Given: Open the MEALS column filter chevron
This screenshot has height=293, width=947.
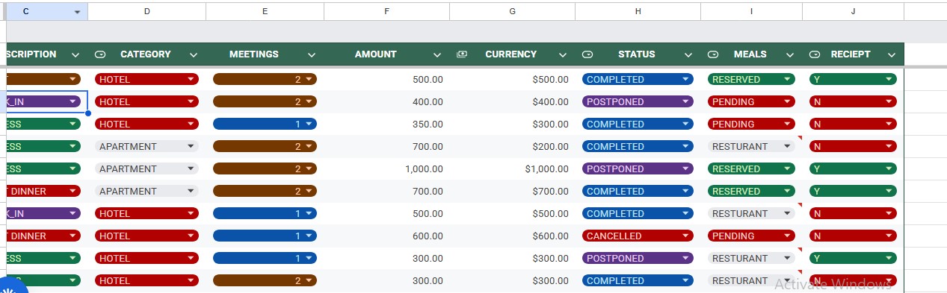Looking at the screenshot, I should (x=790, y=54).
